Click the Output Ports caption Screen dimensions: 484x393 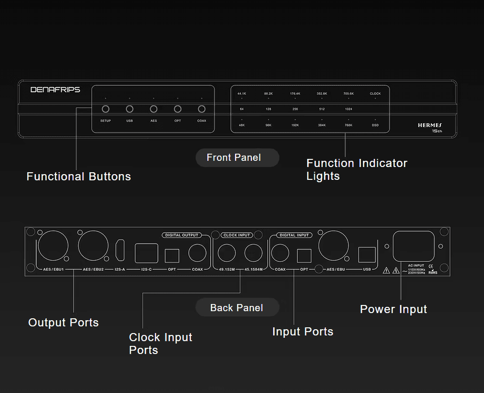click(x=63, y=323)
